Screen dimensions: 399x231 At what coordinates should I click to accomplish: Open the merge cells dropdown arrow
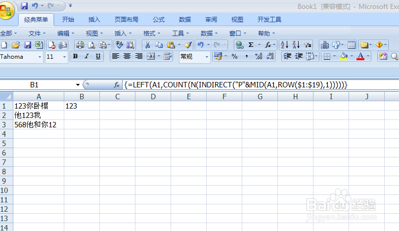coord(159,56)
